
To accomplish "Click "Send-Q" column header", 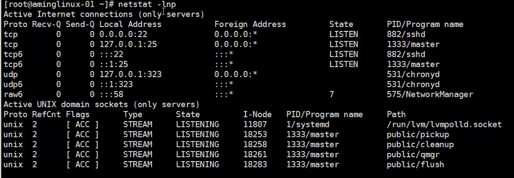I will pos(80,25).
